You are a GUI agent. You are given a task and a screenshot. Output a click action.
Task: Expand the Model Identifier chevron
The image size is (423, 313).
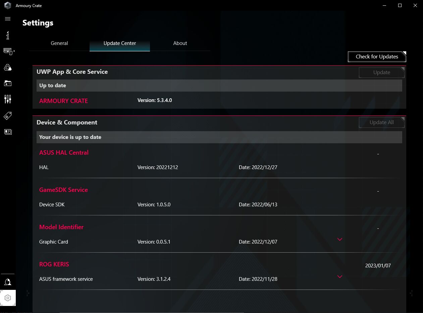[x=340, y=239]
